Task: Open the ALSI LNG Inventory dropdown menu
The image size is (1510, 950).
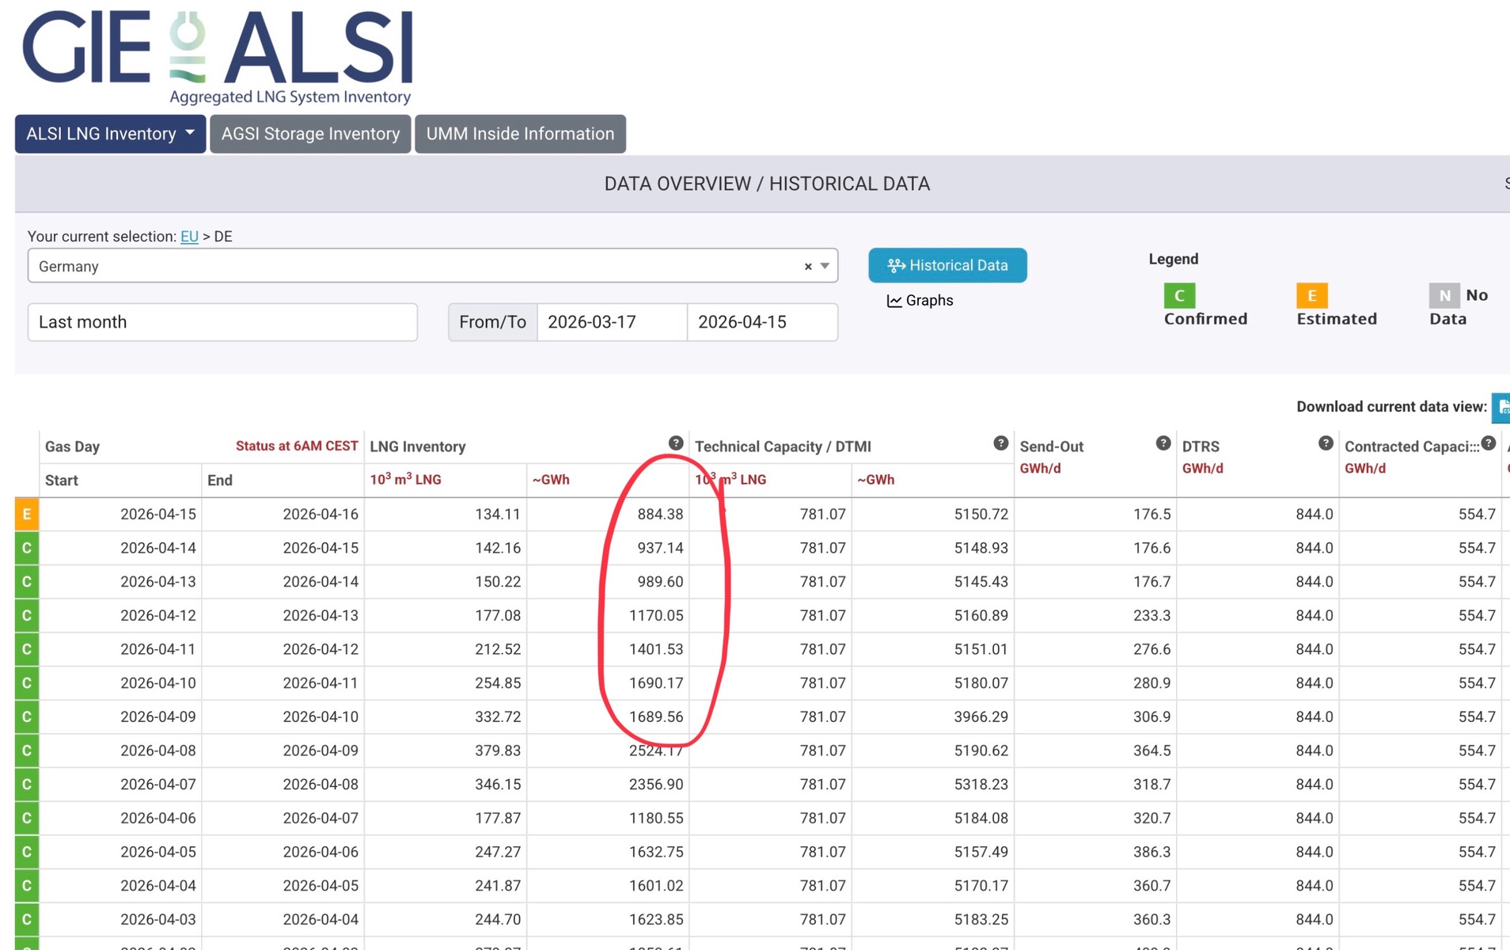Action: [110, 134]
